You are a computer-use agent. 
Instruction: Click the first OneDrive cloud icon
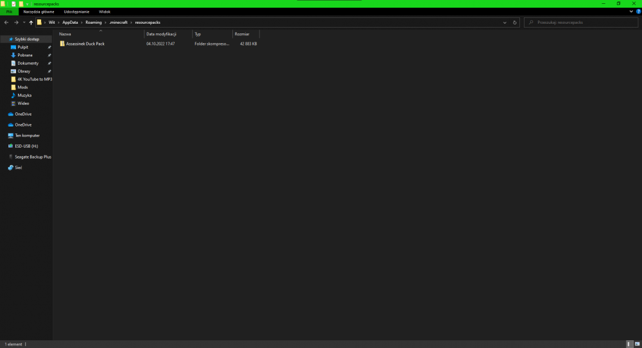11,114
